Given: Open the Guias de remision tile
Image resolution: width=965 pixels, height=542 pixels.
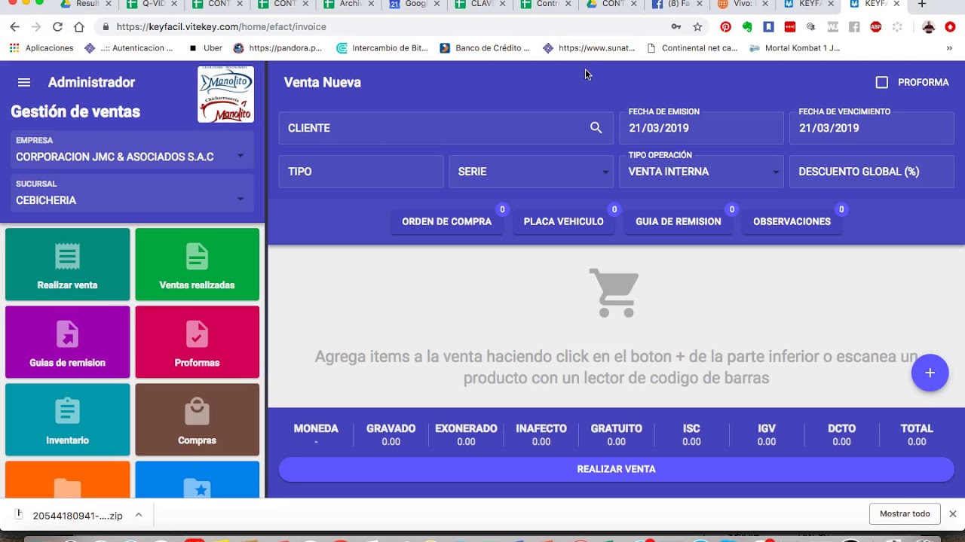Looking at the screenshot, I should [67, 342].
